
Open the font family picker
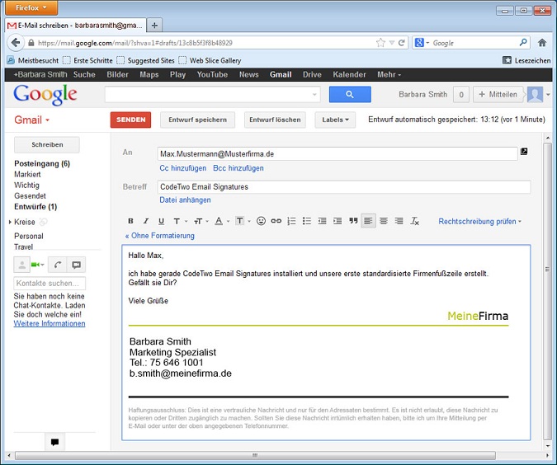pos(180,221)
